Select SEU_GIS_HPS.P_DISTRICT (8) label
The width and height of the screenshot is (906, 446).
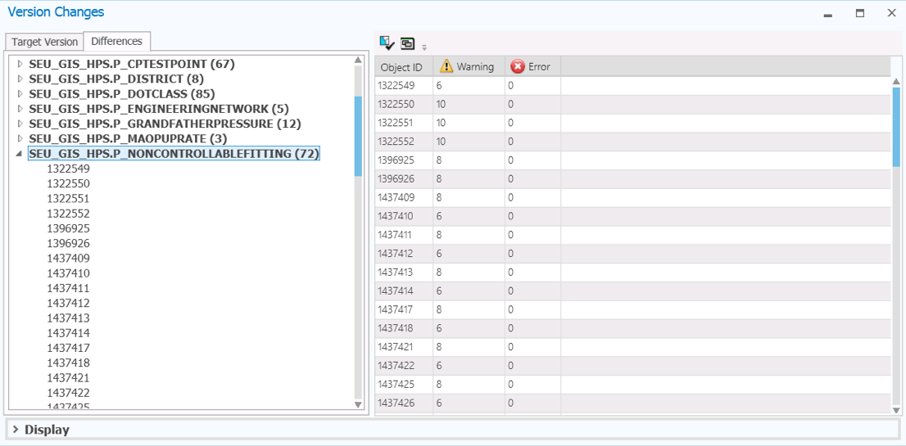point(116,79)
